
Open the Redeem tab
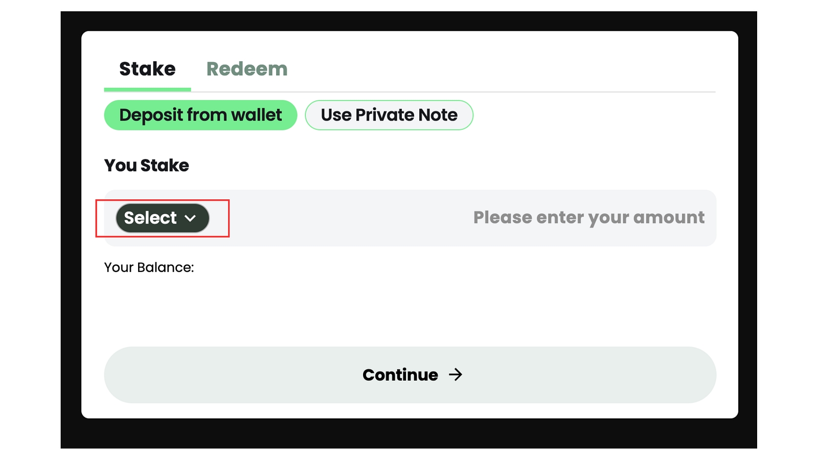point(246,70)
